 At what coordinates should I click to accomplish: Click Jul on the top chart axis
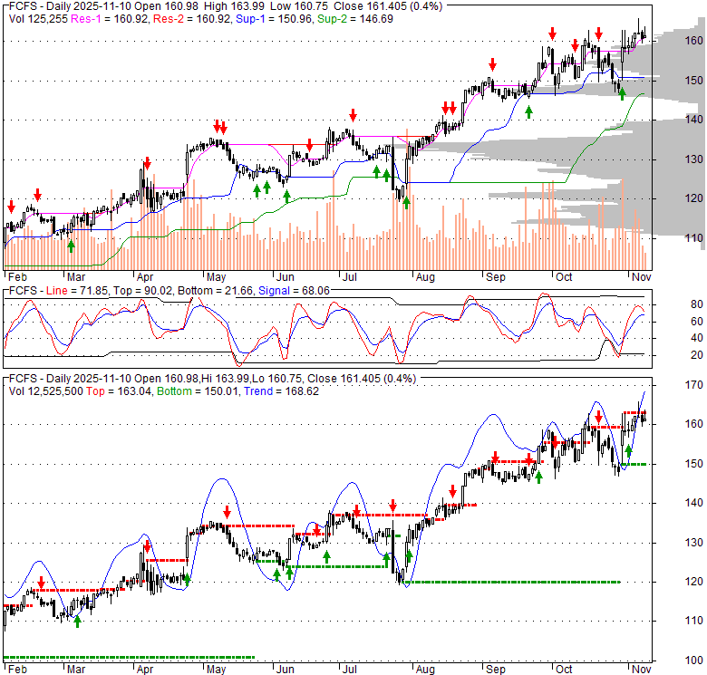[x=350, y=277]
